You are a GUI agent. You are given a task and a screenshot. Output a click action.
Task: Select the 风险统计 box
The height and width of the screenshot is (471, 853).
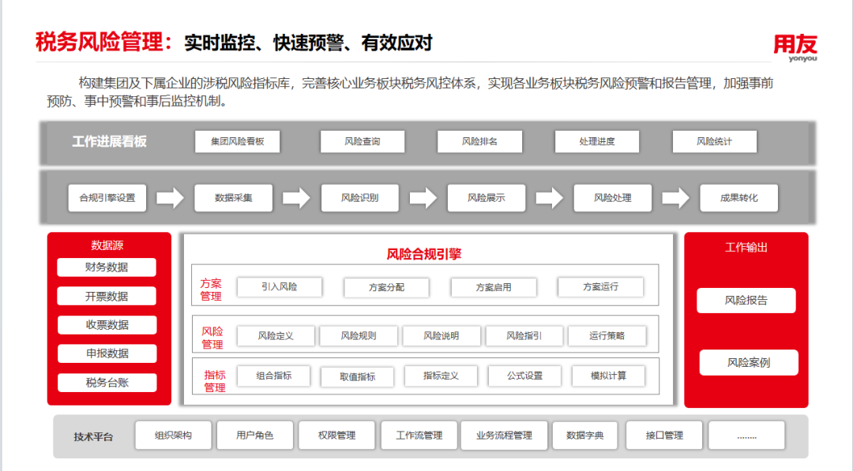click(x=715, y=142)
